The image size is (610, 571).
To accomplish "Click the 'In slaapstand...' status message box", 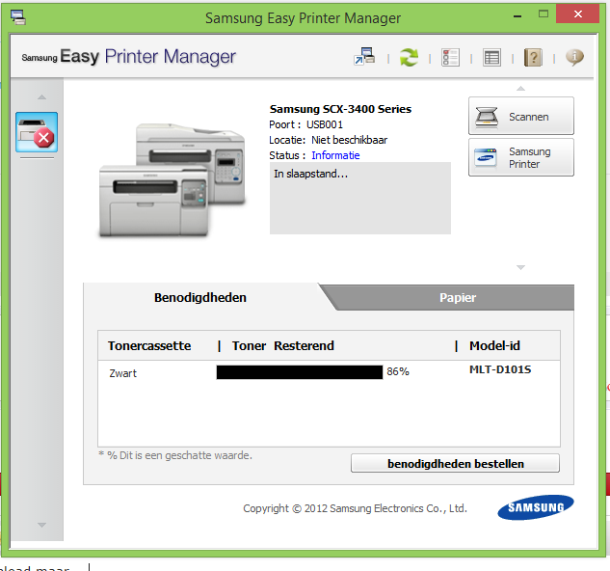I will (360, 199).
